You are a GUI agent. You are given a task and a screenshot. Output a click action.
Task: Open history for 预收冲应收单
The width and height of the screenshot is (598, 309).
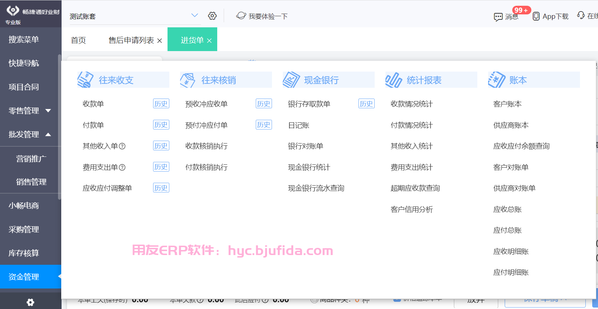[264, 104]
